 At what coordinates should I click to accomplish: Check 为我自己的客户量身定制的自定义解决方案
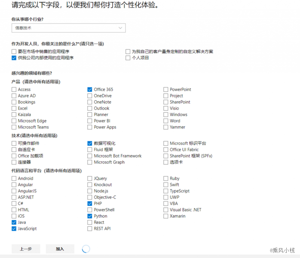tap(128, 52)
